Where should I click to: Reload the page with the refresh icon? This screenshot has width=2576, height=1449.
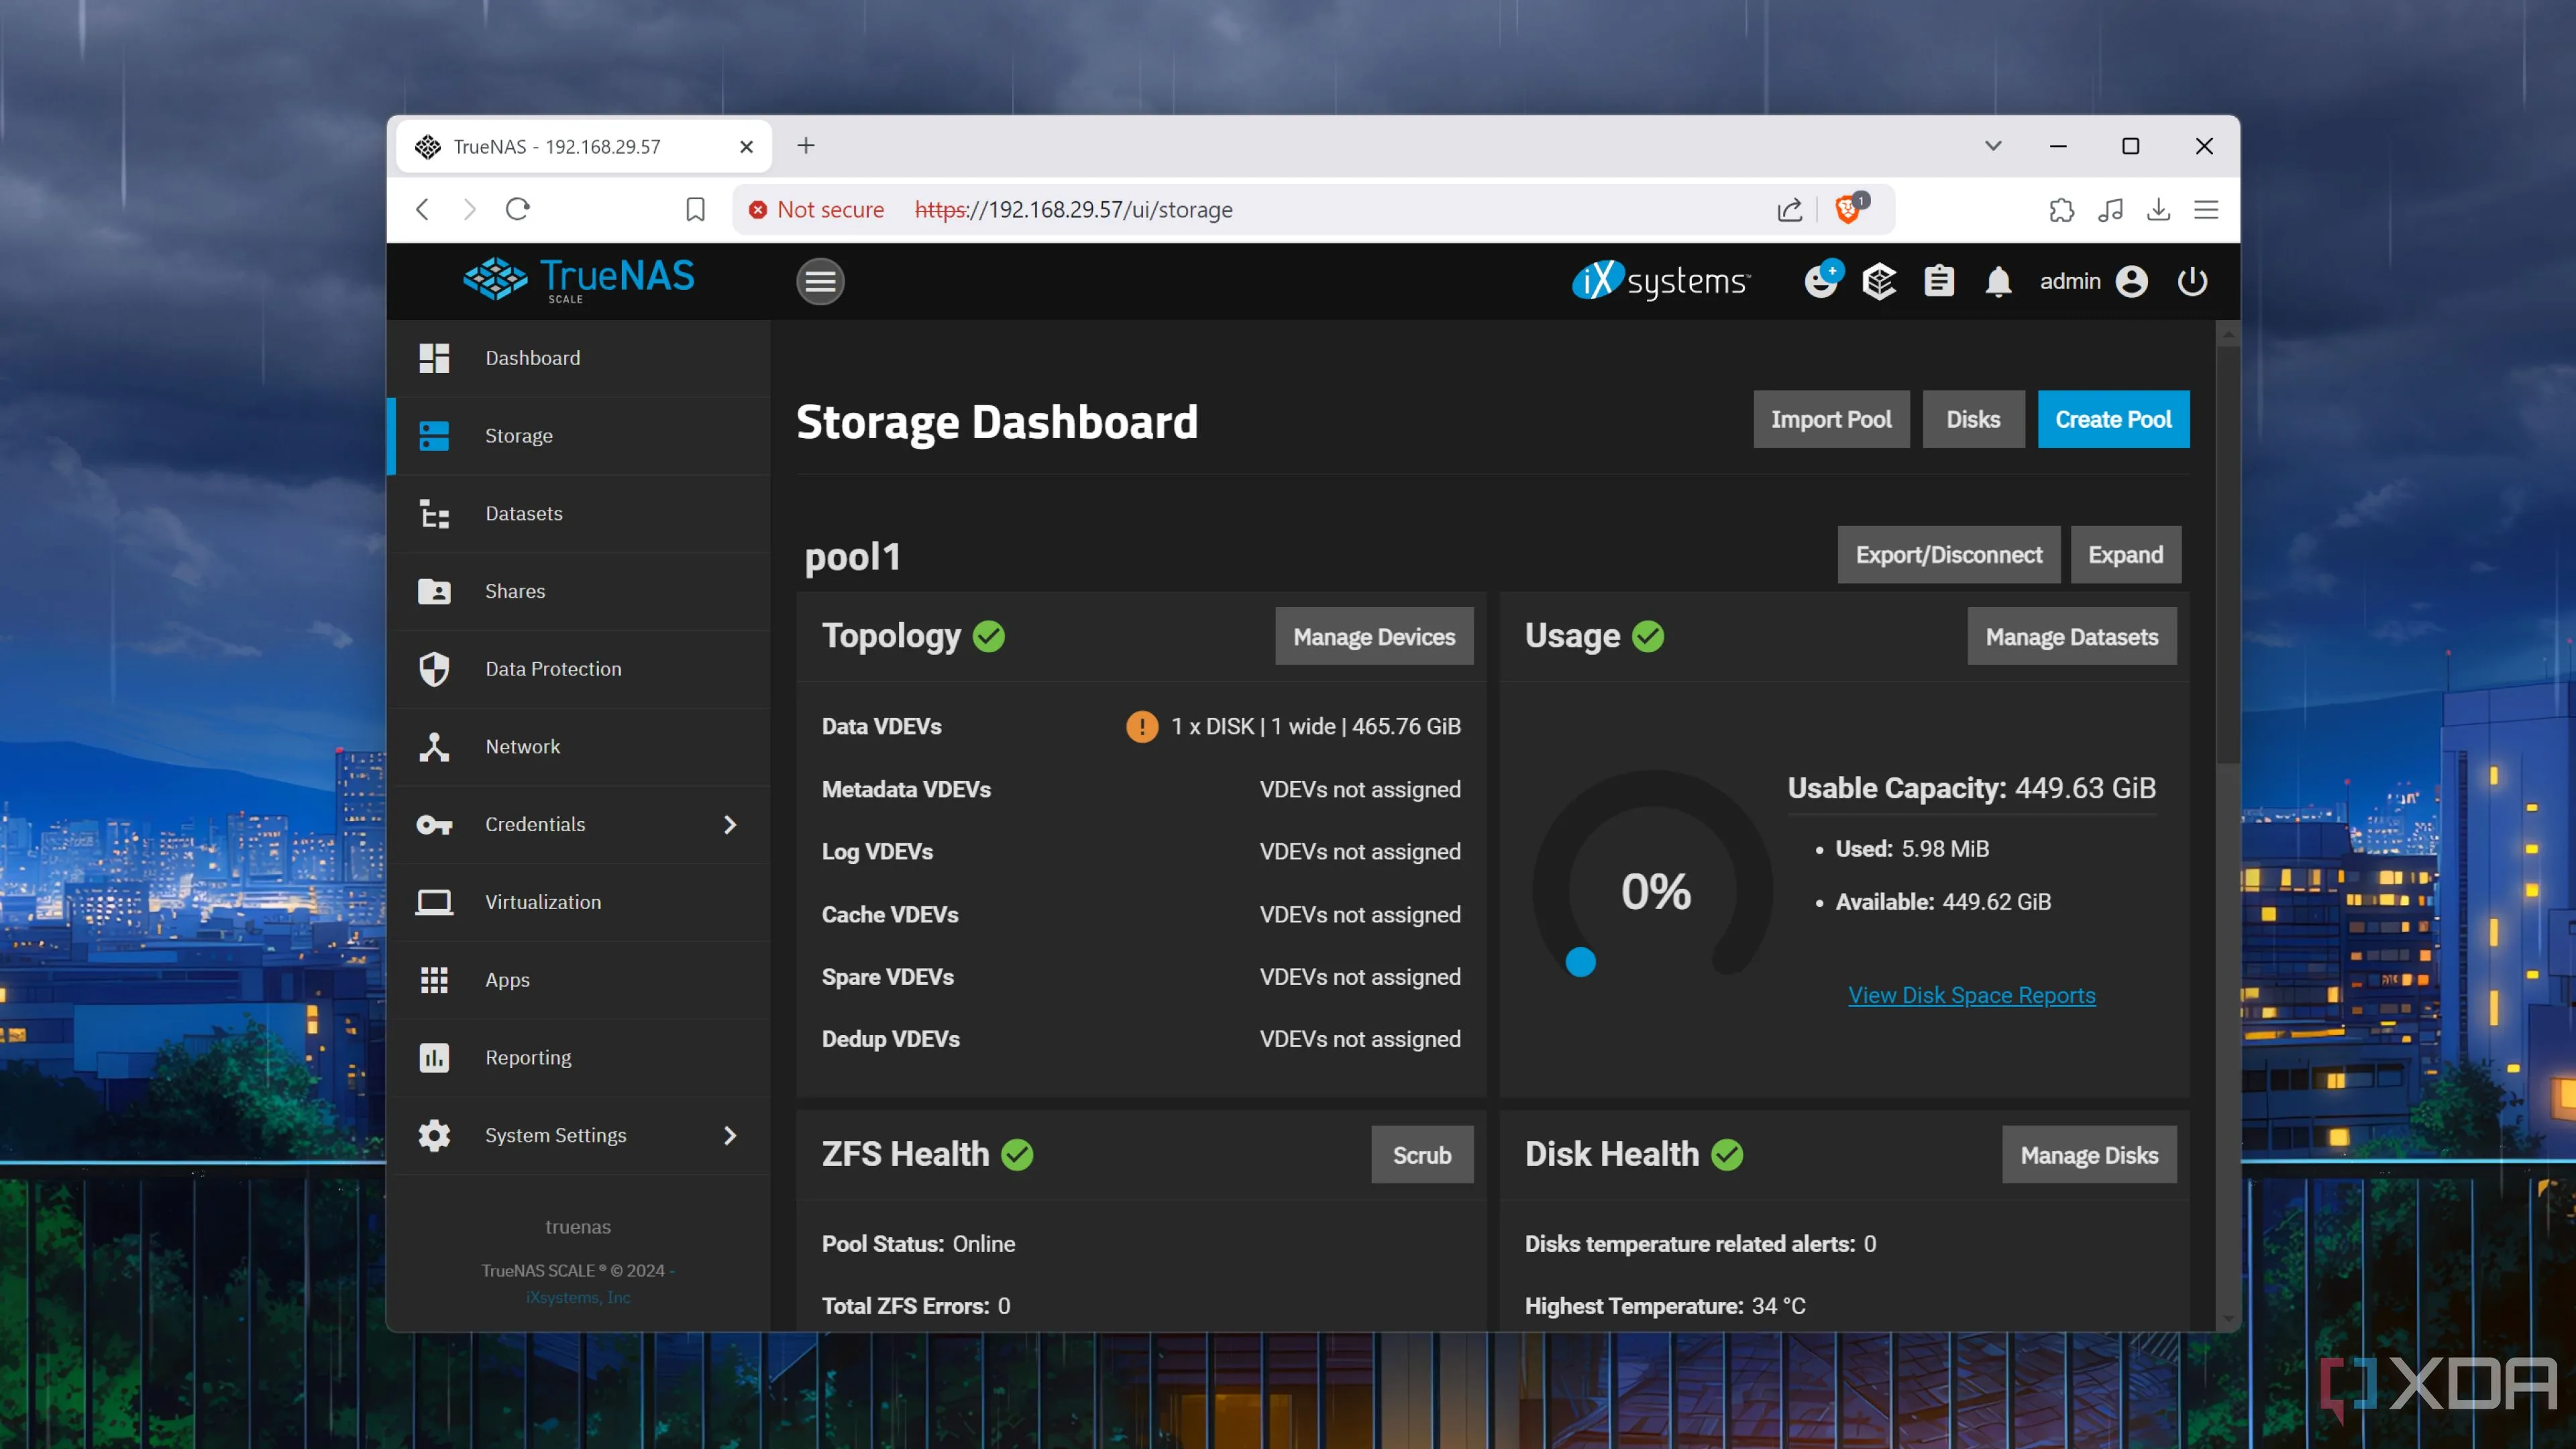click(x=517, y=209)
